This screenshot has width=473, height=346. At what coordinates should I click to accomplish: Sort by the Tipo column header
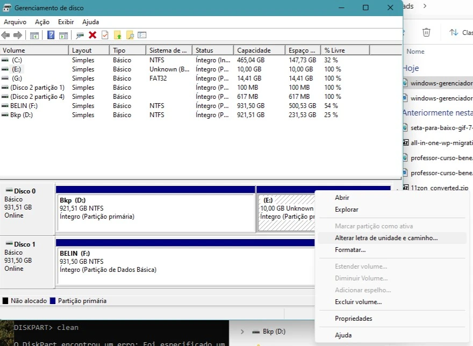pos(127,51)
